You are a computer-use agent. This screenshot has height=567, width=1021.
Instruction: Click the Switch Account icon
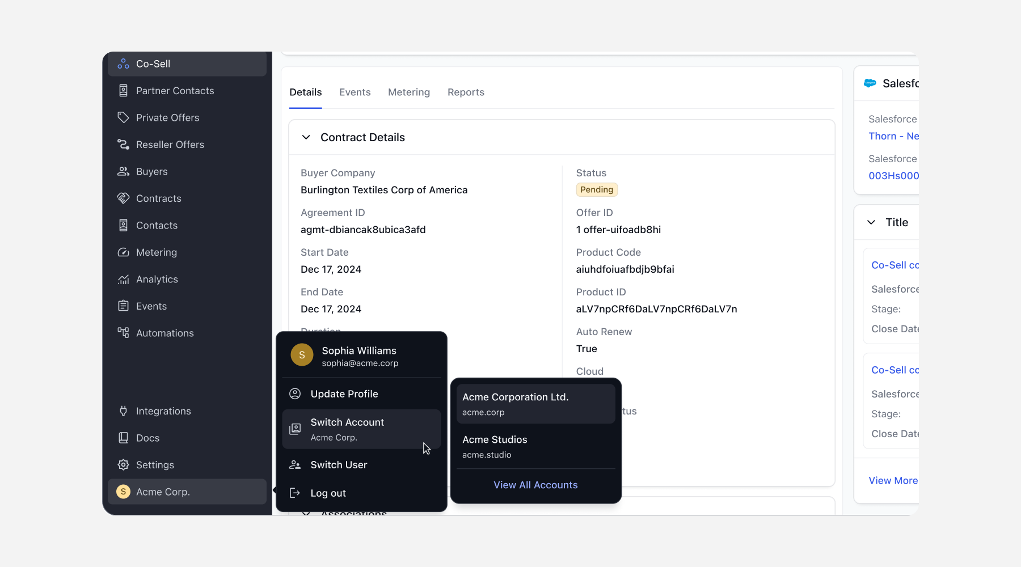coord(295,429)
